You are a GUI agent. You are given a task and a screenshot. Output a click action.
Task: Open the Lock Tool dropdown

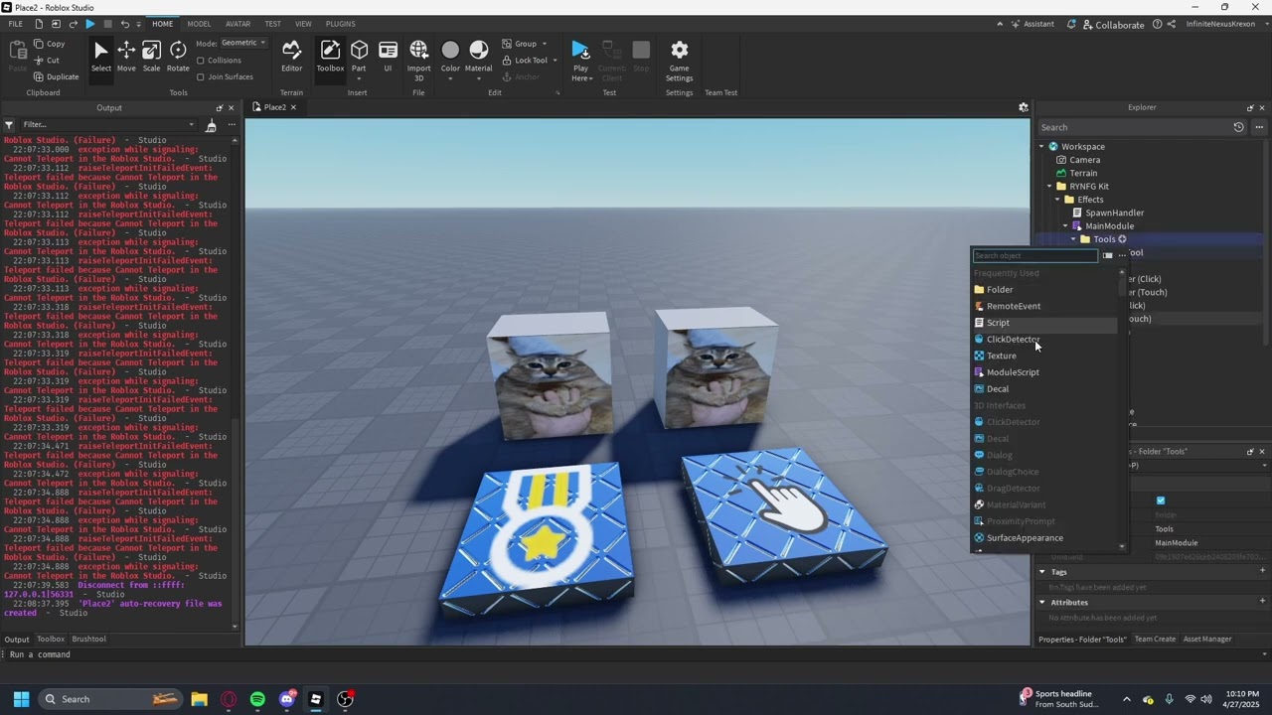tap(555, 60)
